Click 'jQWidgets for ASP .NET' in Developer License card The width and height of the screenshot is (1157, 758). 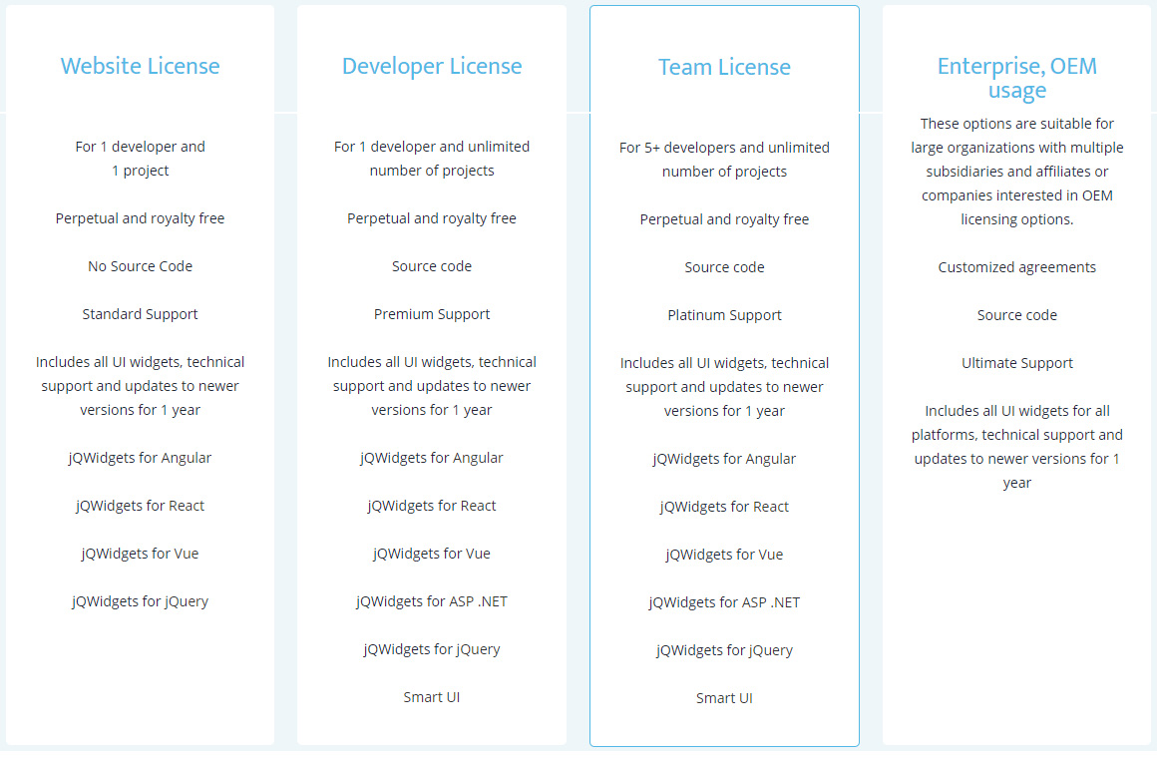point(432,602)
